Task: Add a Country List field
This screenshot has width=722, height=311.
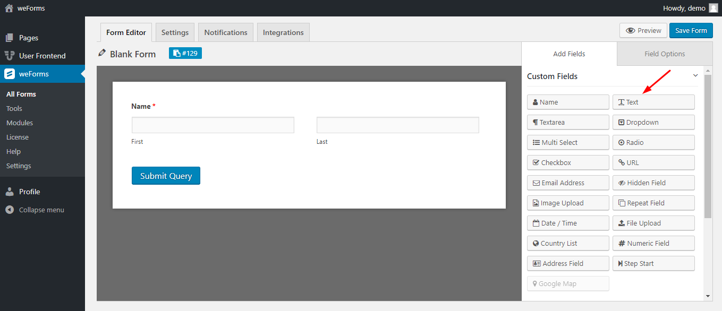Action: [x=567, y=243]
